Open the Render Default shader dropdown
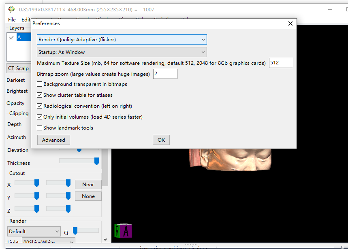 (34, 232)
